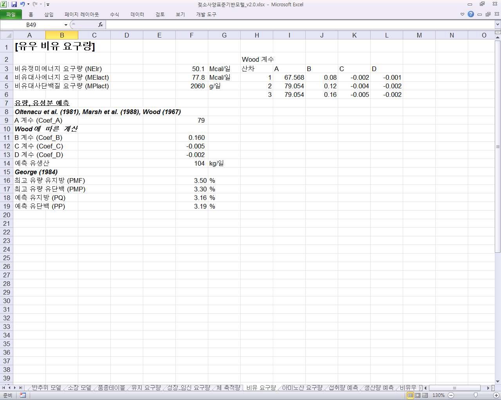Switch to 아미노산 요구량 sheet tab
Screen dimensions: 501x400
click(x=302, y=387)
